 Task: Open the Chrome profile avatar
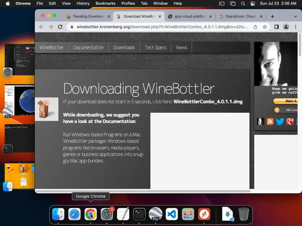coord(286,27)
